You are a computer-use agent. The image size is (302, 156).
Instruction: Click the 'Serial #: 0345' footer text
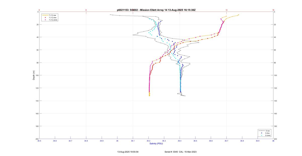pyautogui.click(x=171, y=152)
